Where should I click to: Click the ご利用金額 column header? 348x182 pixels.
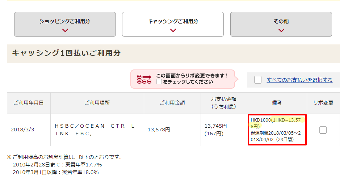172,103
